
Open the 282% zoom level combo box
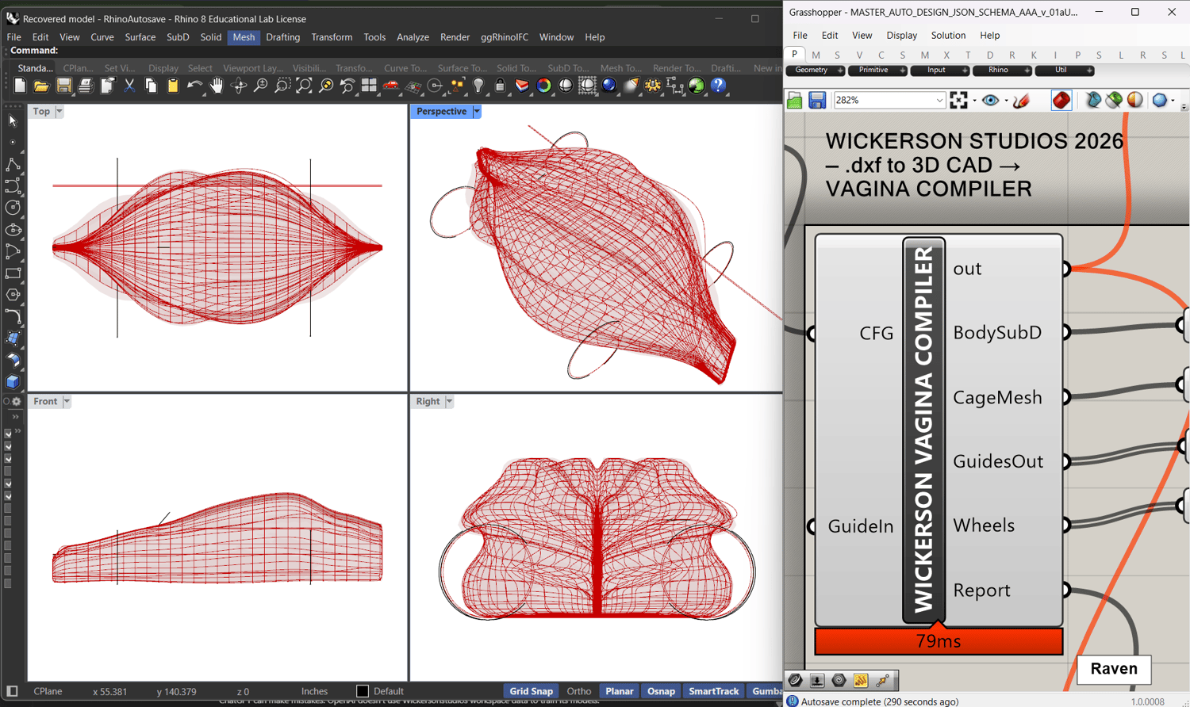pyautogui.click(x=889, y=101)
